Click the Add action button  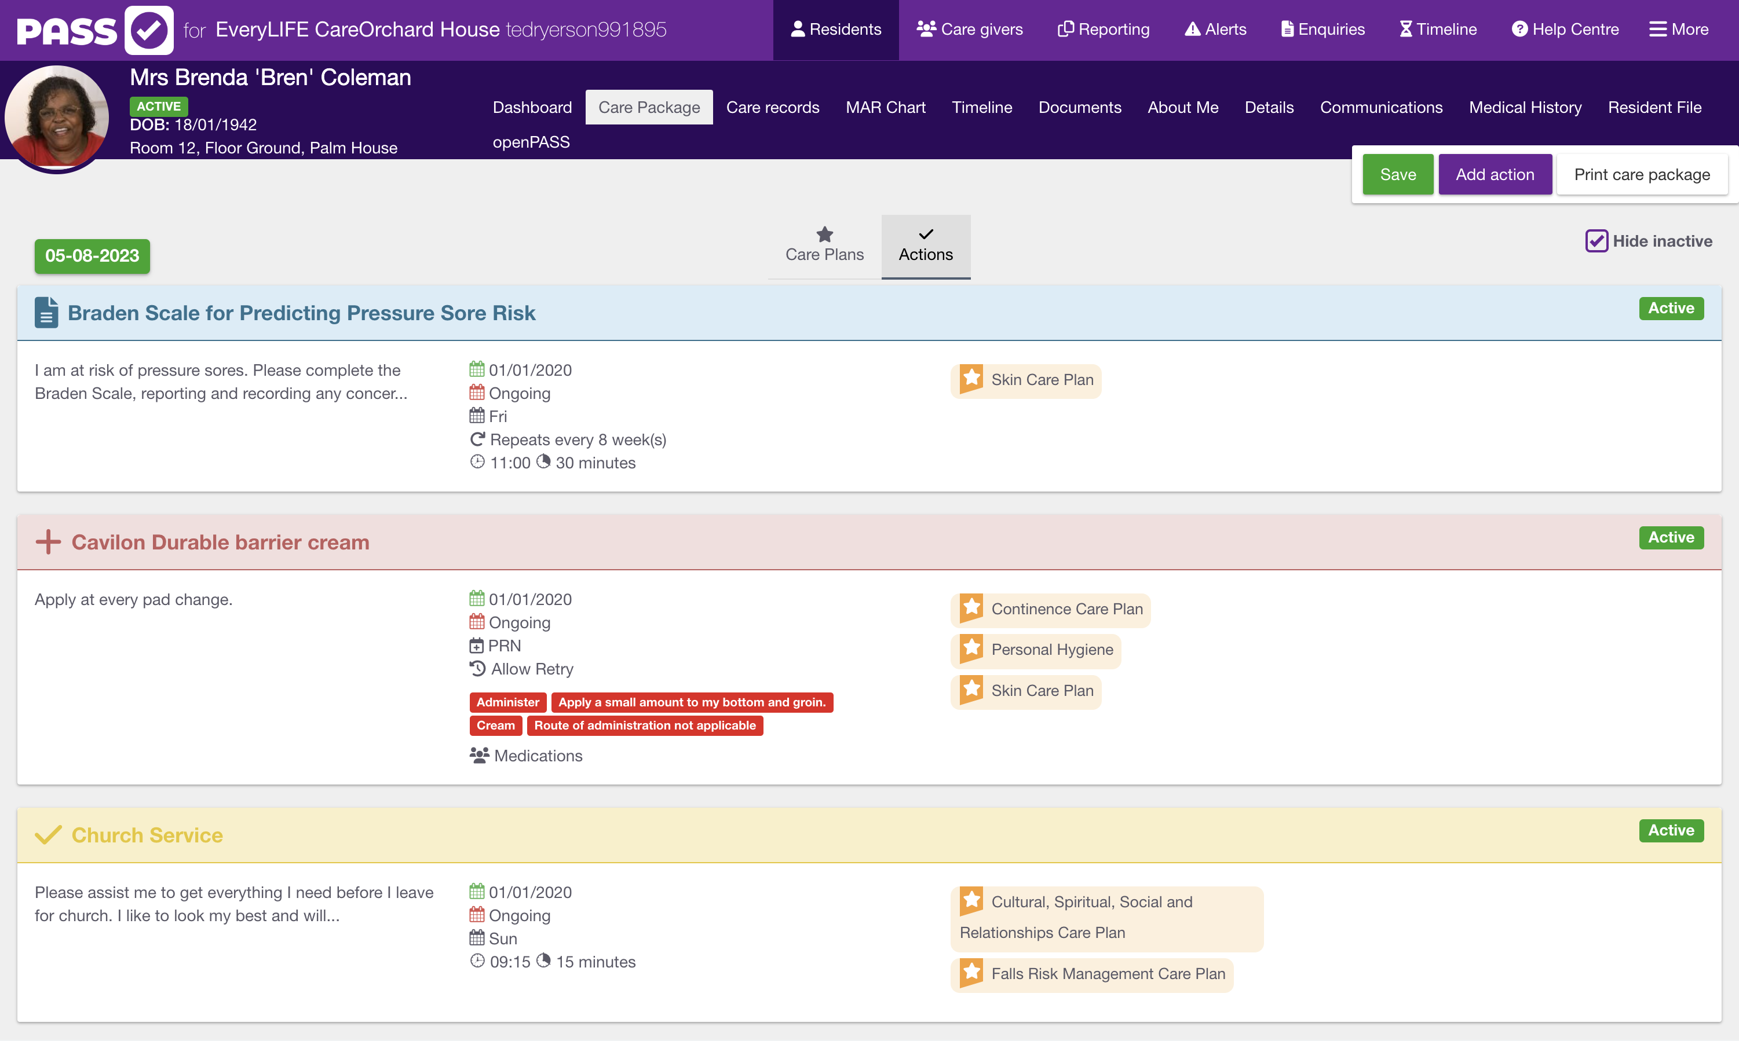pyautogui.click(x=1494, y=175)
